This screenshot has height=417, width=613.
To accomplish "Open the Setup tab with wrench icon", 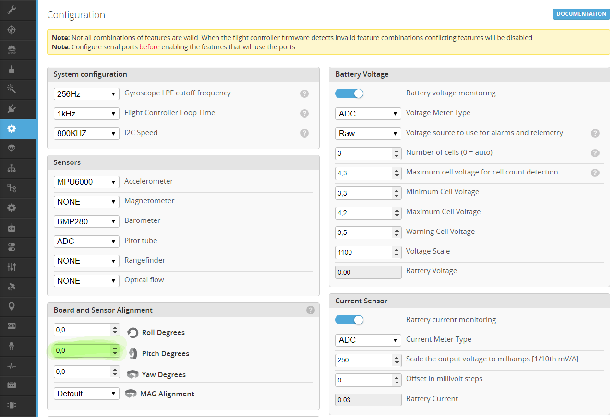I will pyautogui.click(x=12, y=10).
